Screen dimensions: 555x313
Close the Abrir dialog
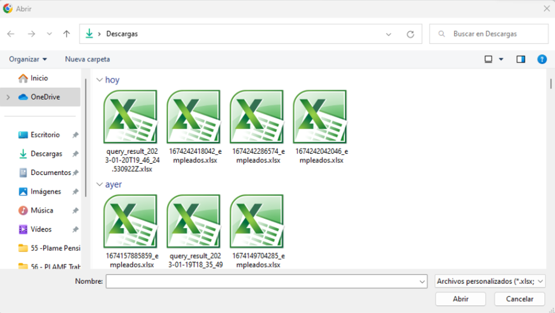click(546, 9)
